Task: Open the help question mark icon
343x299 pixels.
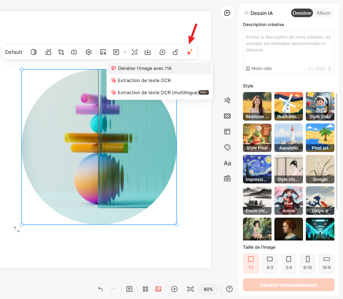Action: [229, 289]
